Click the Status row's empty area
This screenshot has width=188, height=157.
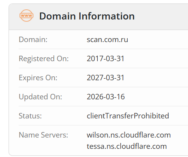pos(178,116)
